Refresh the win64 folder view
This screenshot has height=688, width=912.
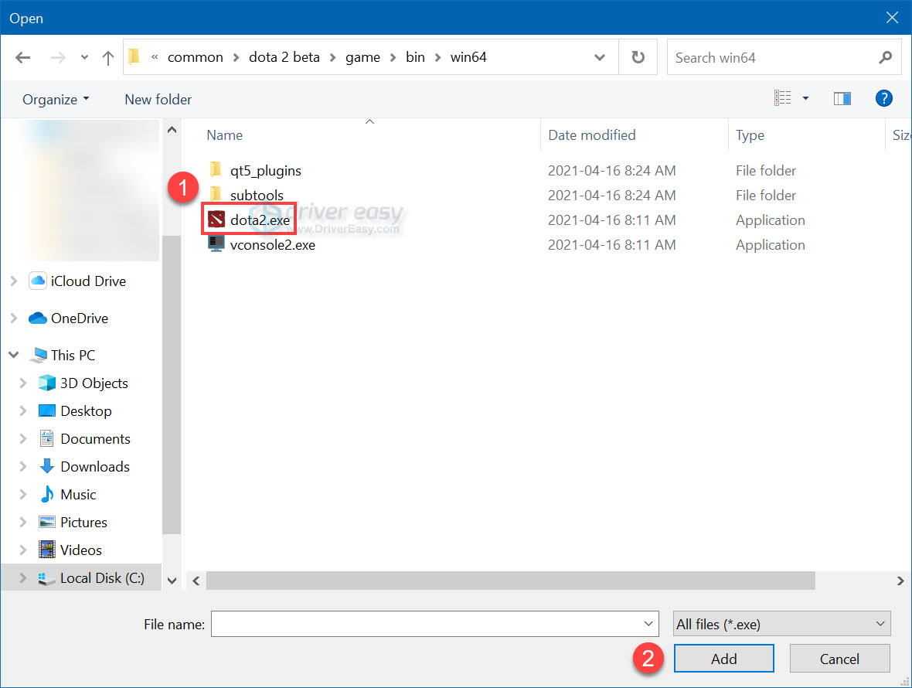click(638, 57)
